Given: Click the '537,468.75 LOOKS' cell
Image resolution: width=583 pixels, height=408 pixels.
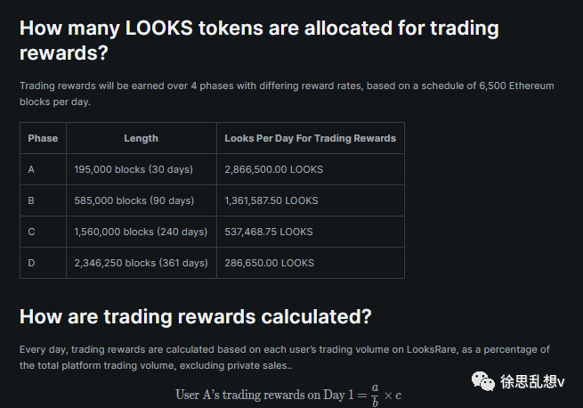Looking at the screenshot, I should pos(311,232).
